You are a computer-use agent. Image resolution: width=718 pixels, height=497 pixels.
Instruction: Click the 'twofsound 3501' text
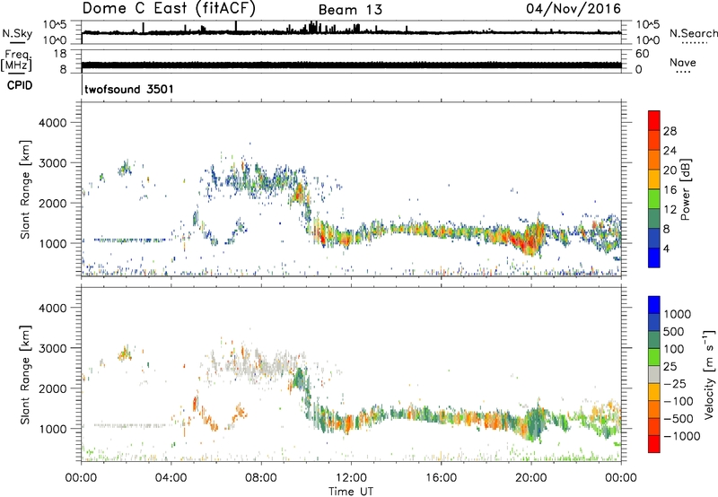coord(129,89)
